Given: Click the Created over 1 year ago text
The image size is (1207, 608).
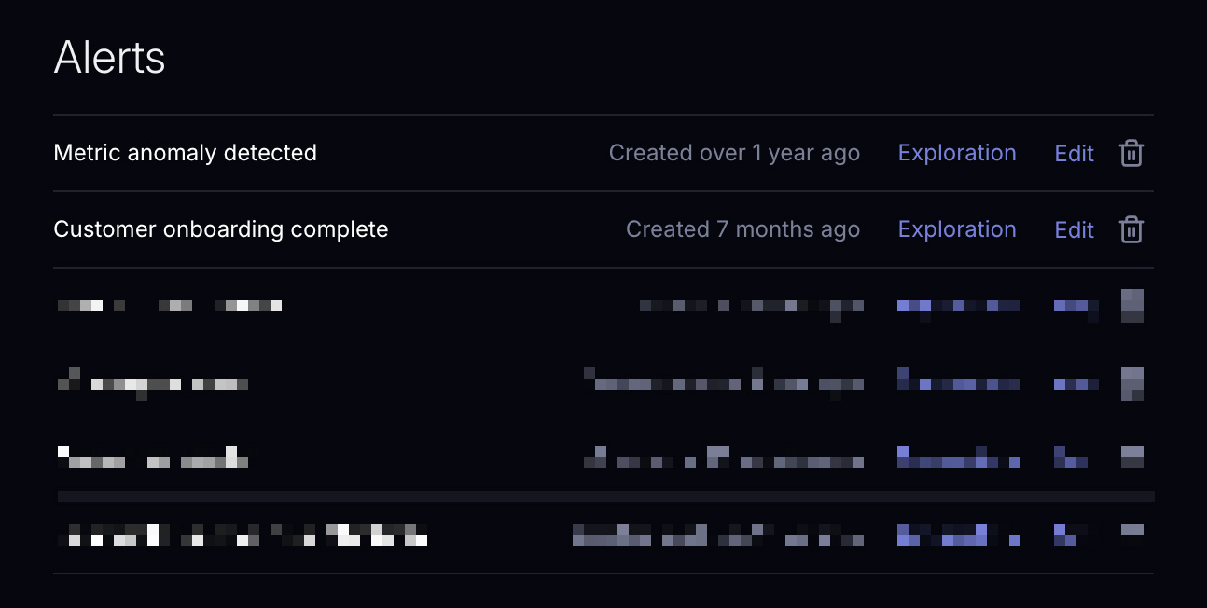Looking at the screenshot, I should click(x=734, y=153).
